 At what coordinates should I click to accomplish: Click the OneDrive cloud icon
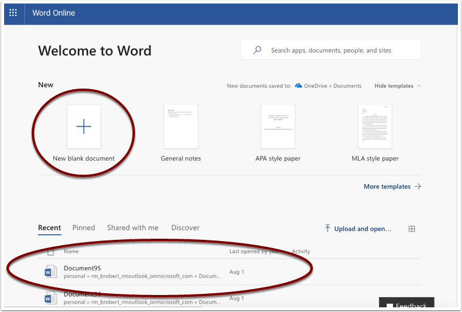click(x=298, y=86)
